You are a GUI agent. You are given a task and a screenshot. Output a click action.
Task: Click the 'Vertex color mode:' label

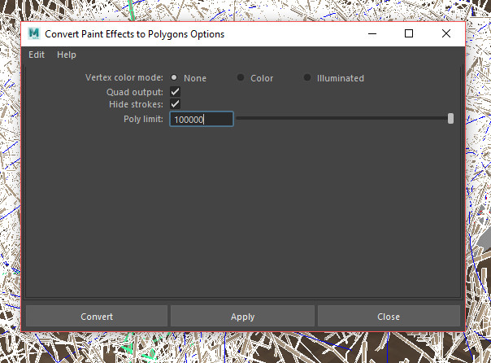click(124, 77)
